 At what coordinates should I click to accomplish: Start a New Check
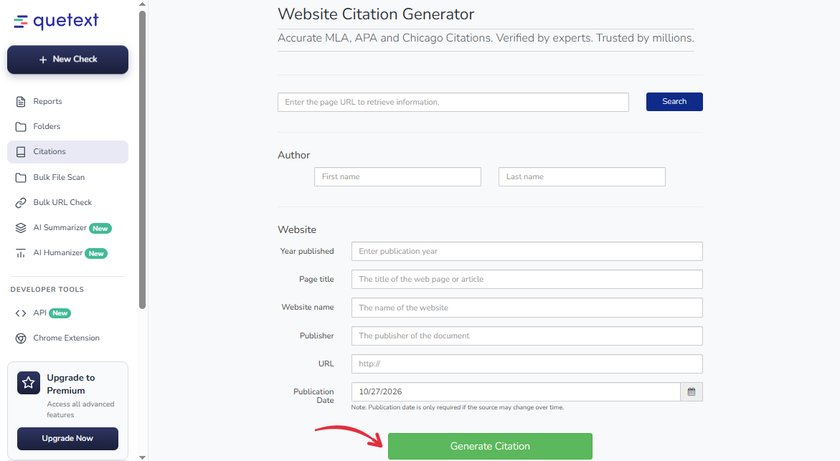point(67,60)
